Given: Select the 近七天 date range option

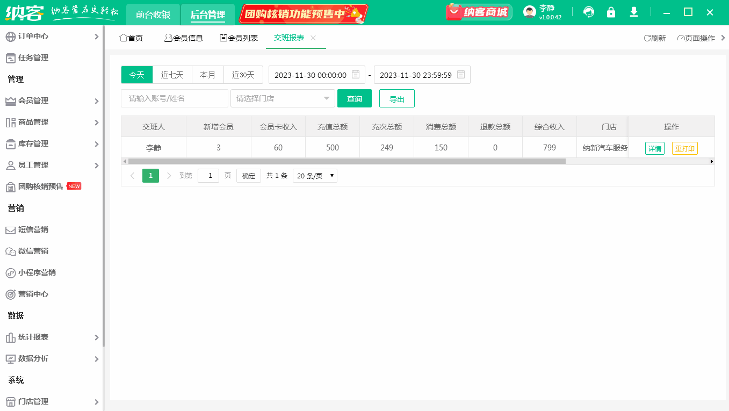Looking at the screenshot, I should tap(172, 75).
